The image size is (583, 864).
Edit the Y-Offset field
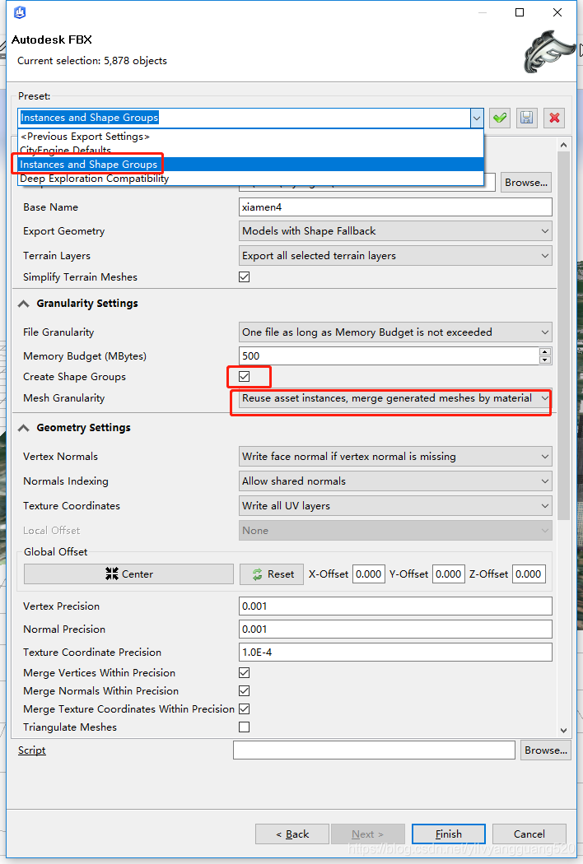[449, 574]
